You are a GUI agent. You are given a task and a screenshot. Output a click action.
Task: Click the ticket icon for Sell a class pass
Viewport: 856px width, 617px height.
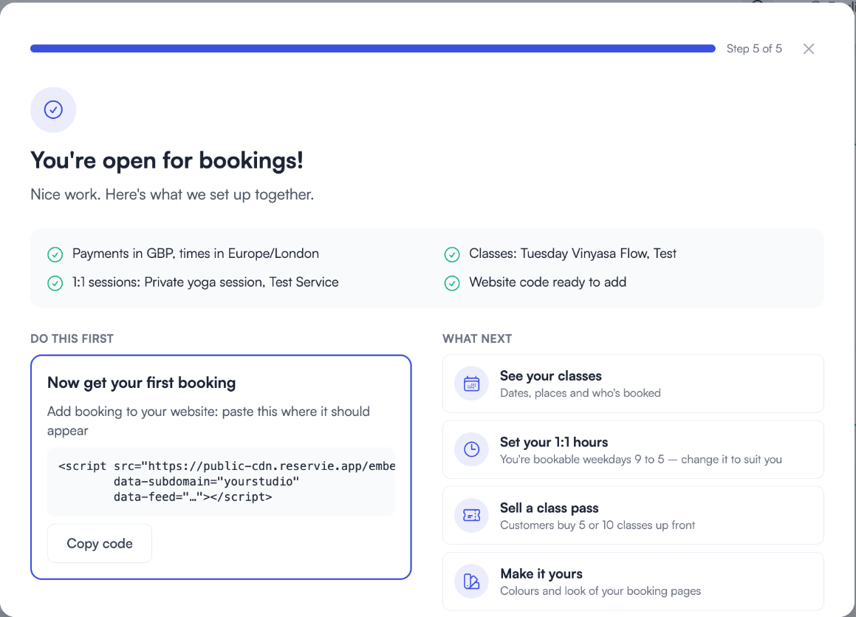[472, 515]
